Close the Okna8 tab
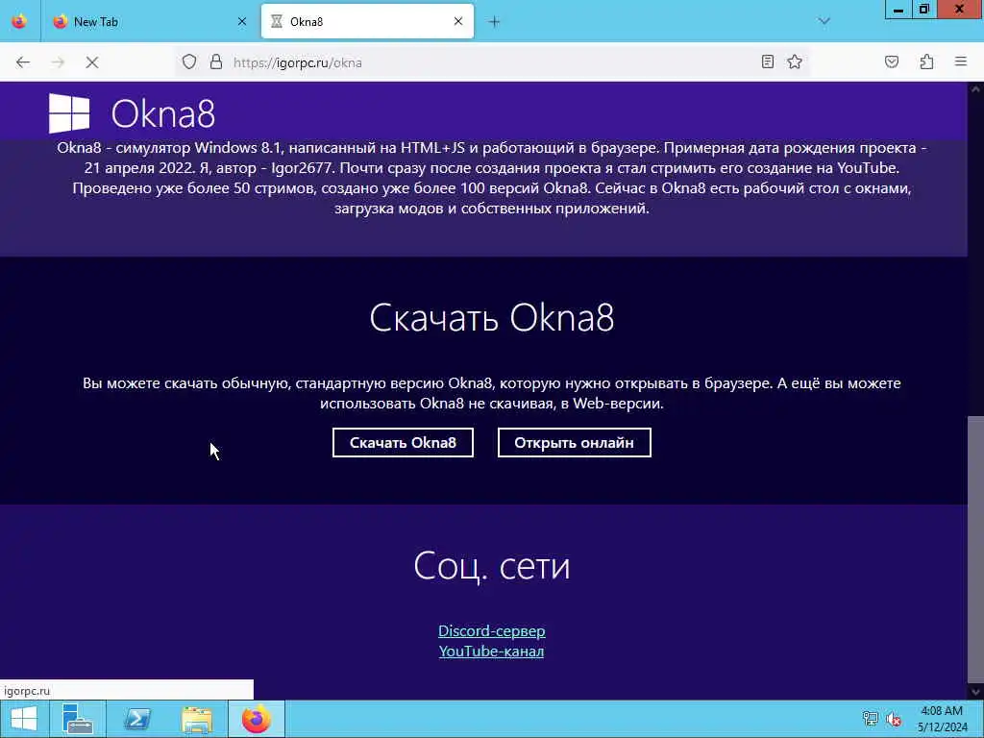This screenshot has width=984, height=738. point(458,21)
